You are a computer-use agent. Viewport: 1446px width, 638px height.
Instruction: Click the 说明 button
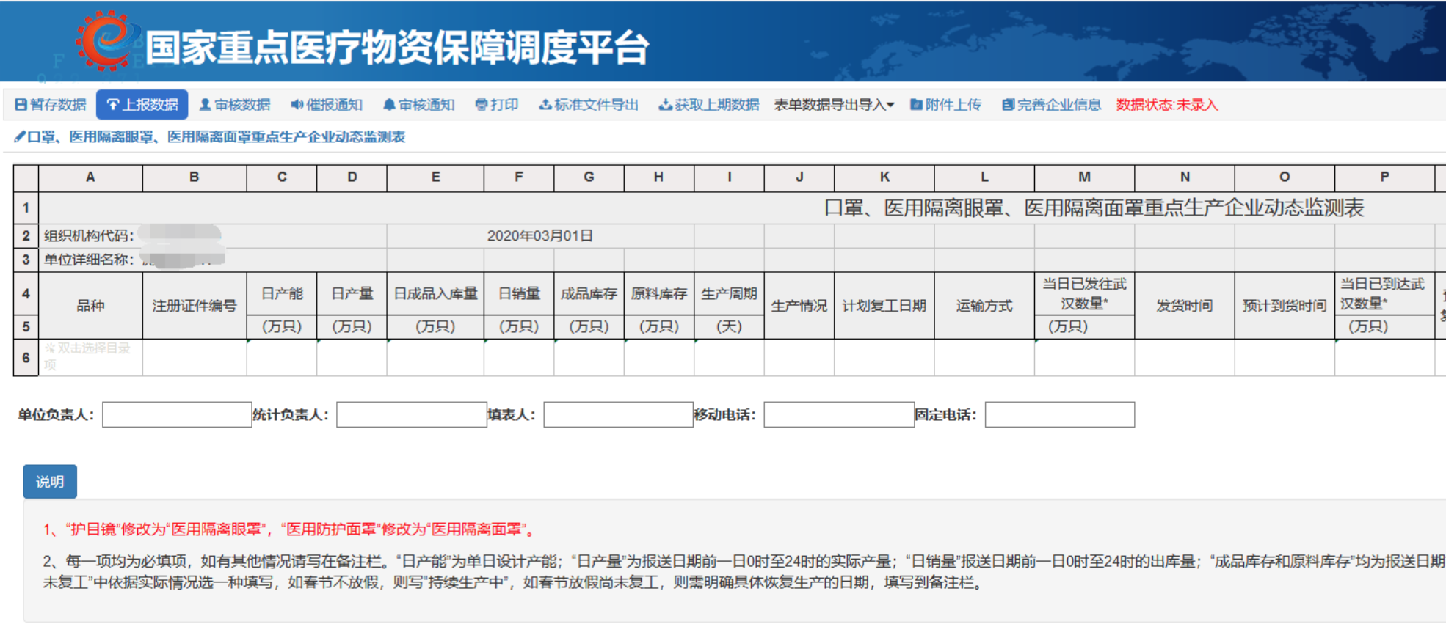pos(50,482)
